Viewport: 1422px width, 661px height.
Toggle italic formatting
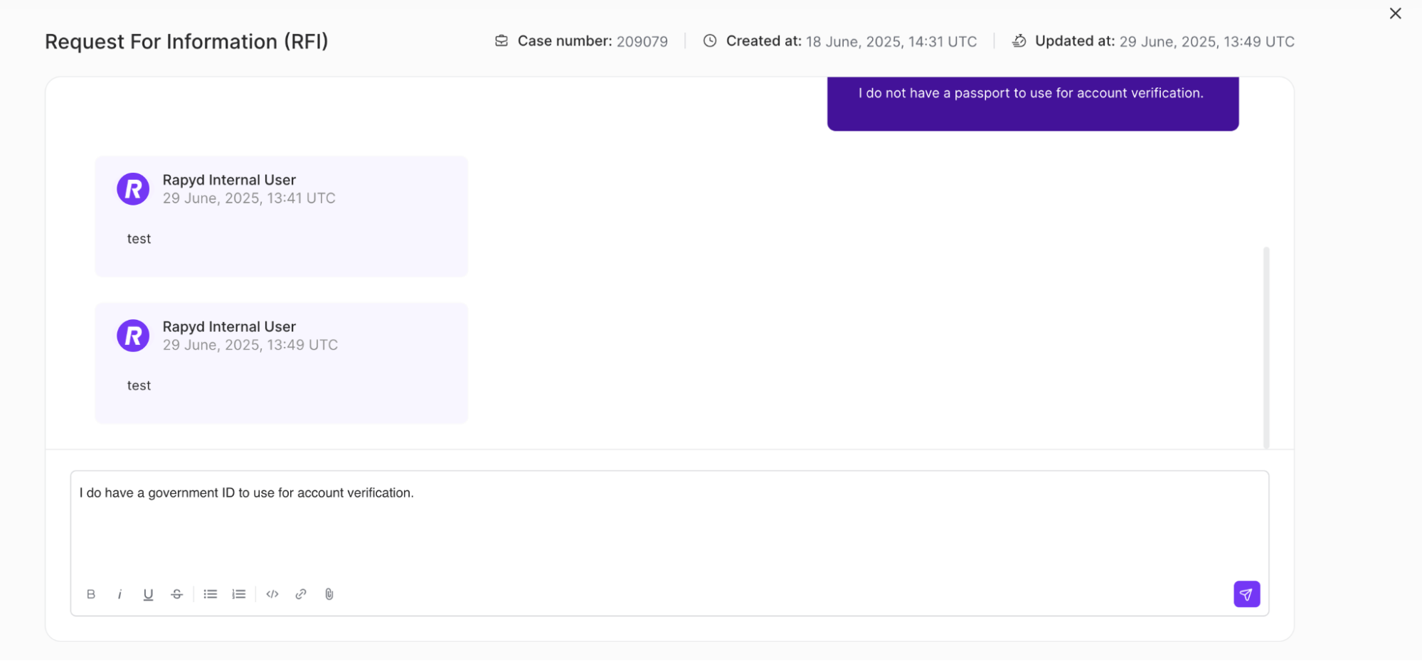(x=120, y=594)
